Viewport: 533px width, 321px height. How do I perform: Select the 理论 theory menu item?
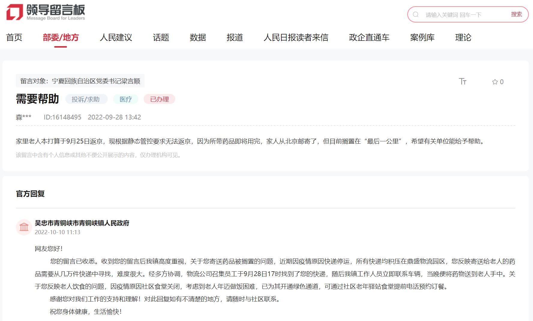[463, 37]
